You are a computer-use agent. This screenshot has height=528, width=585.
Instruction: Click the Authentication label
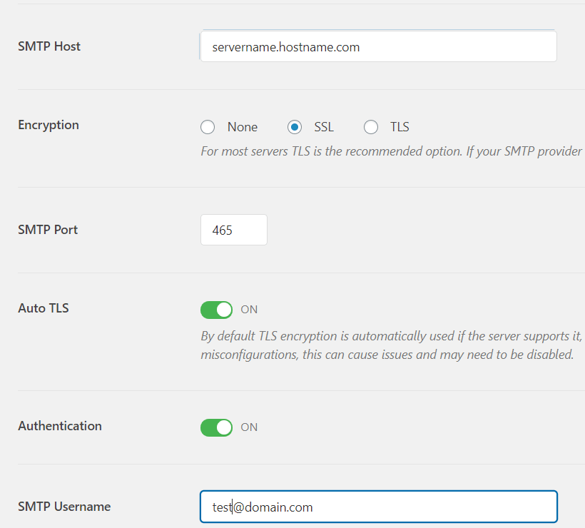point(60,426)
